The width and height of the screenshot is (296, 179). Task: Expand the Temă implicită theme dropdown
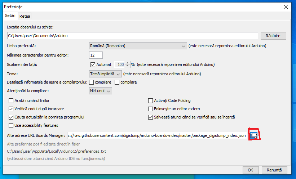pos(105,74)
